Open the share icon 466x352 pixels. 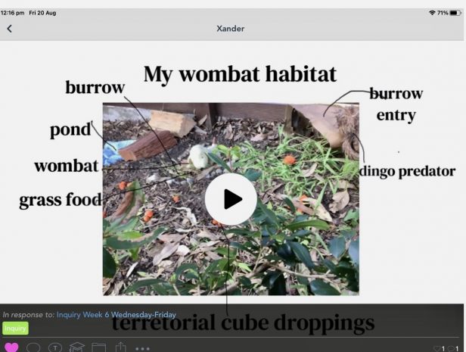pyautogui.click(x=120, y=347)
